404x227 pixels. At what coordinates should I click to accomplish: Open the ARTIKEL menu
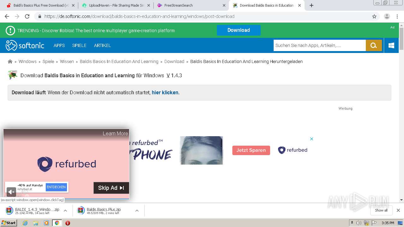[102, 45]
